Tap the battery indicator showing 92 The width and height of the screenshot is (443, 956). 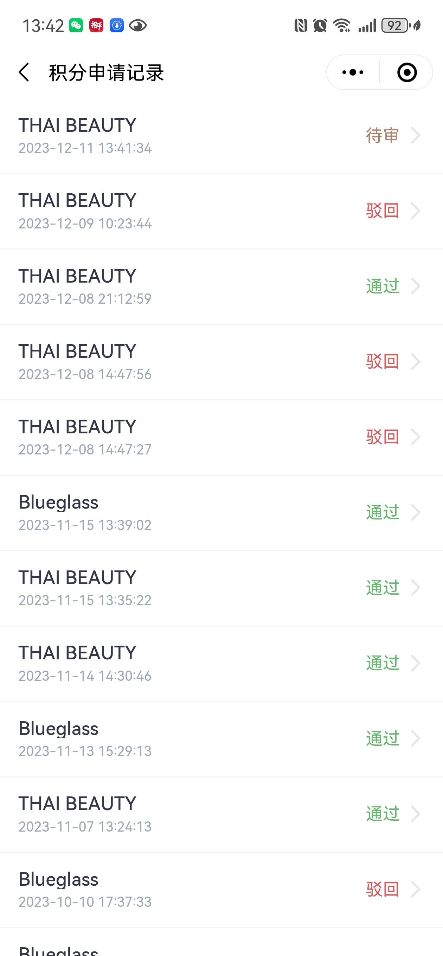pyautogui.click(x=395, y=26)
